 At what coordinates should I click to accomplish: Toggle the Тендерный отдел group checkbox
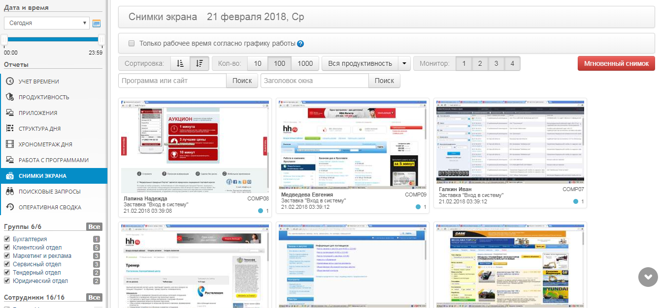7,273
